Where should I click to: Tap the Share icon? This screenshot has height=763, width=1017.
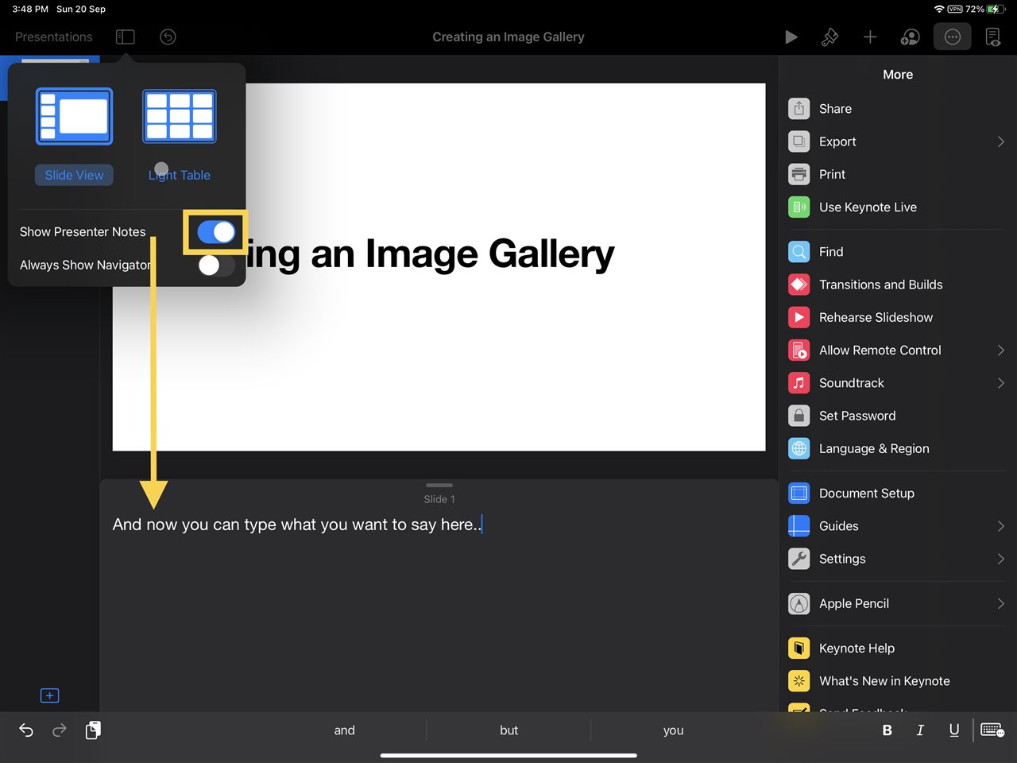pyautogui.click(x=799, y=109)
